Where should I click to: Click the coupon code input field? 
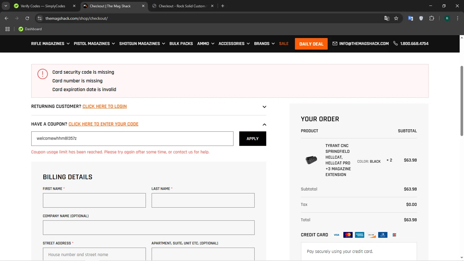click(132, 139)
